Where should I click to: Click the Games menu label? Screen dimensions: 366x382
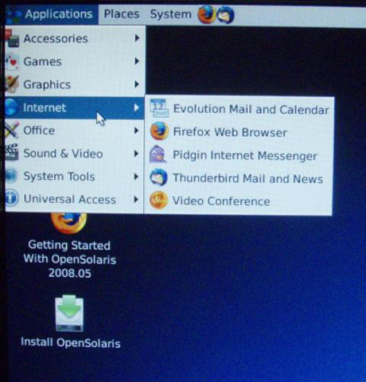point(42,61)
